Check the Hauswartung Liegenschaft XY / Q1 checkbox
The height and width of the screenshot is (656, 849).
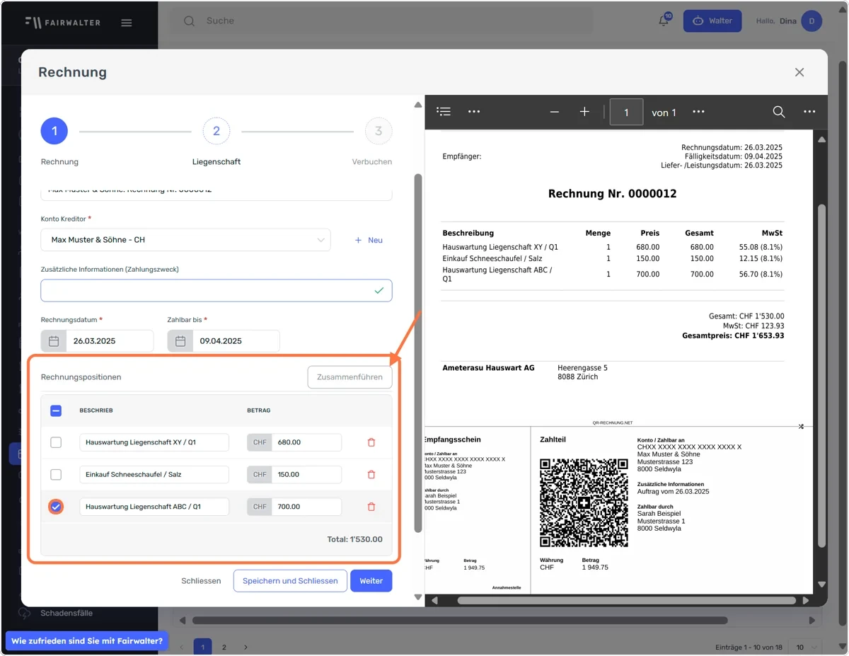tap(56, 442)
